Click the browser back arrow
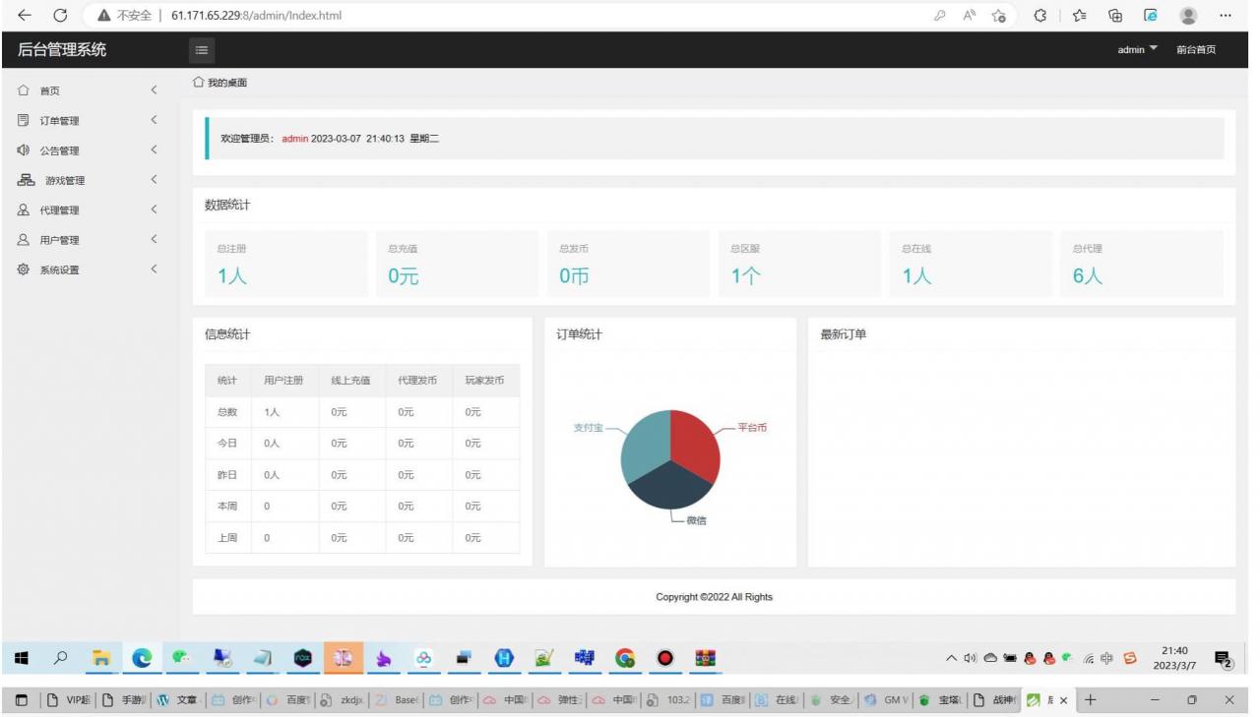 click(x=25, y=15)
